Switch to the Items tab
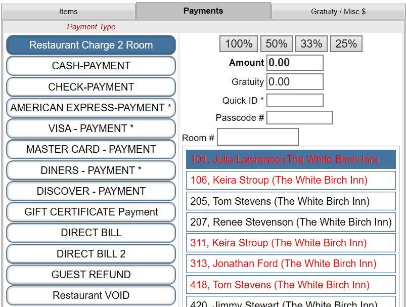The width and height of the screenshot is (406, 307). 68,11
